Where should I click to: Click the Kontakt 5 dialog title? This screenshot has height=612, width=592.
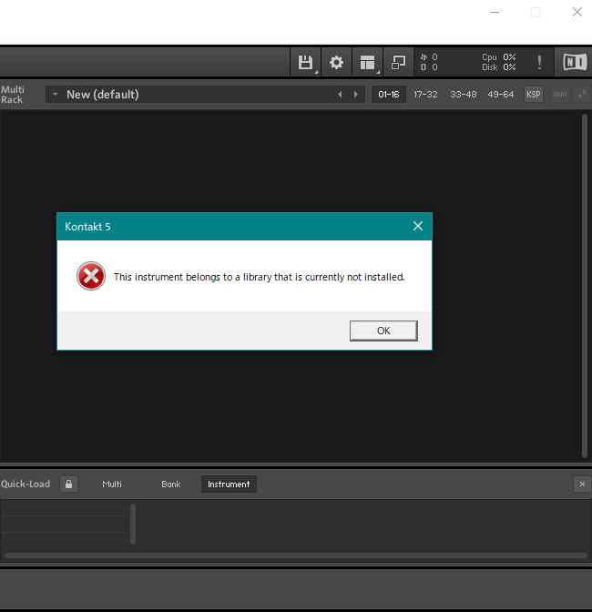pyautogui.click(x=87, y=227)
